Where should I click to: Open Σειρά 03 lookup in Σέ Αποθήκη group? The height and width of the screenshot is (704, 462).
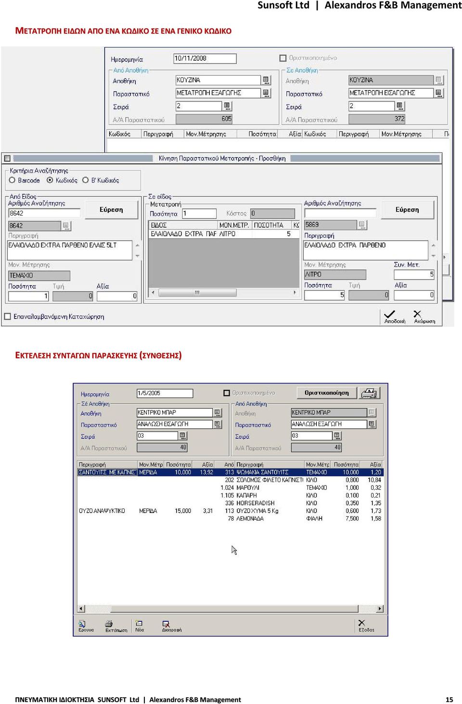(183, 435)
